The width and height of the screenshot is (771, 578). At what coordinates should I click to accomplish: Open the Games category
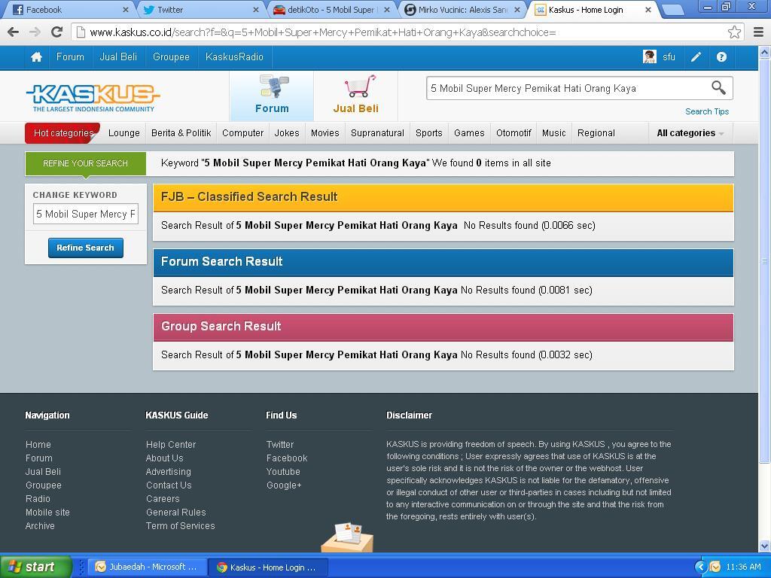coord(469,133)
